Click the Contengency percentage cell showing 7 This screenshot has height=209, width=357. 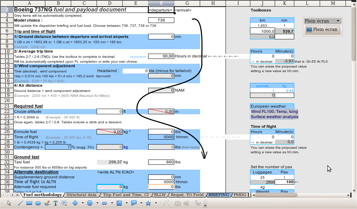pyautogui.click(x=58, y=147)
